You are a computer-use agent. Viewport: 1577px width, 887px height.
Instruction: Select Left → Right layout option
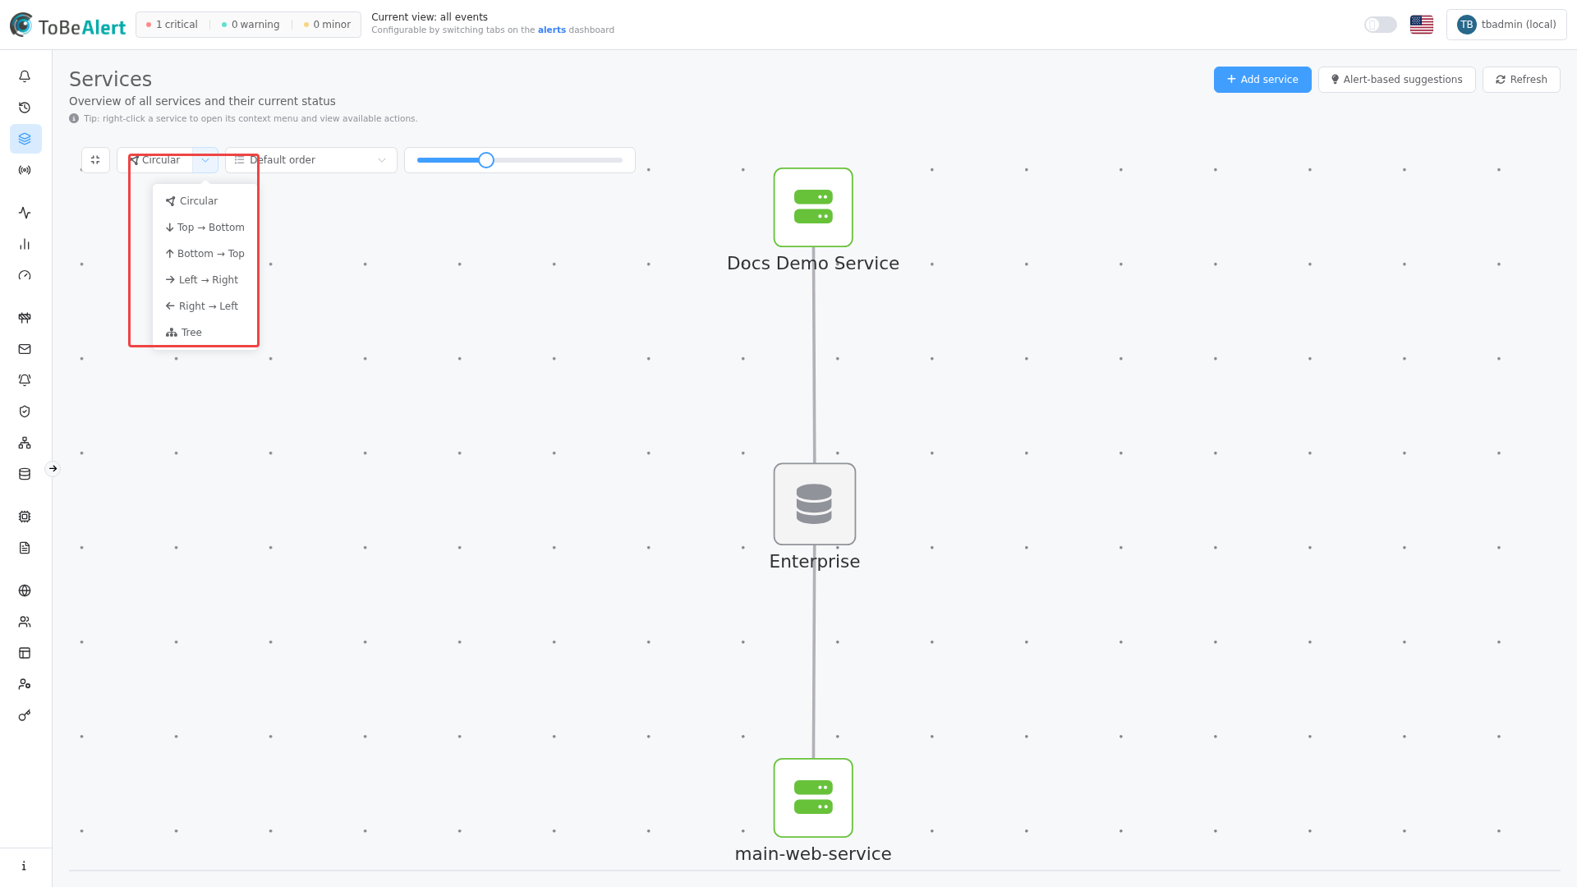205,280
